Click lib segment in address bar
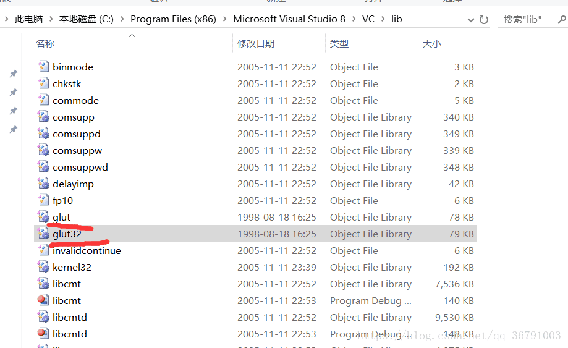 click(x=396, y=19)
